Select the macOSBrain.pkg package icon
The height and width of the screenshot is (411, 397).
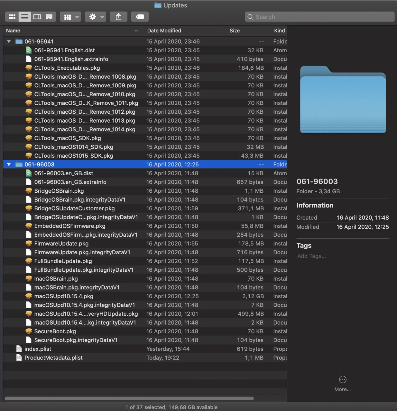click(29, 279)
